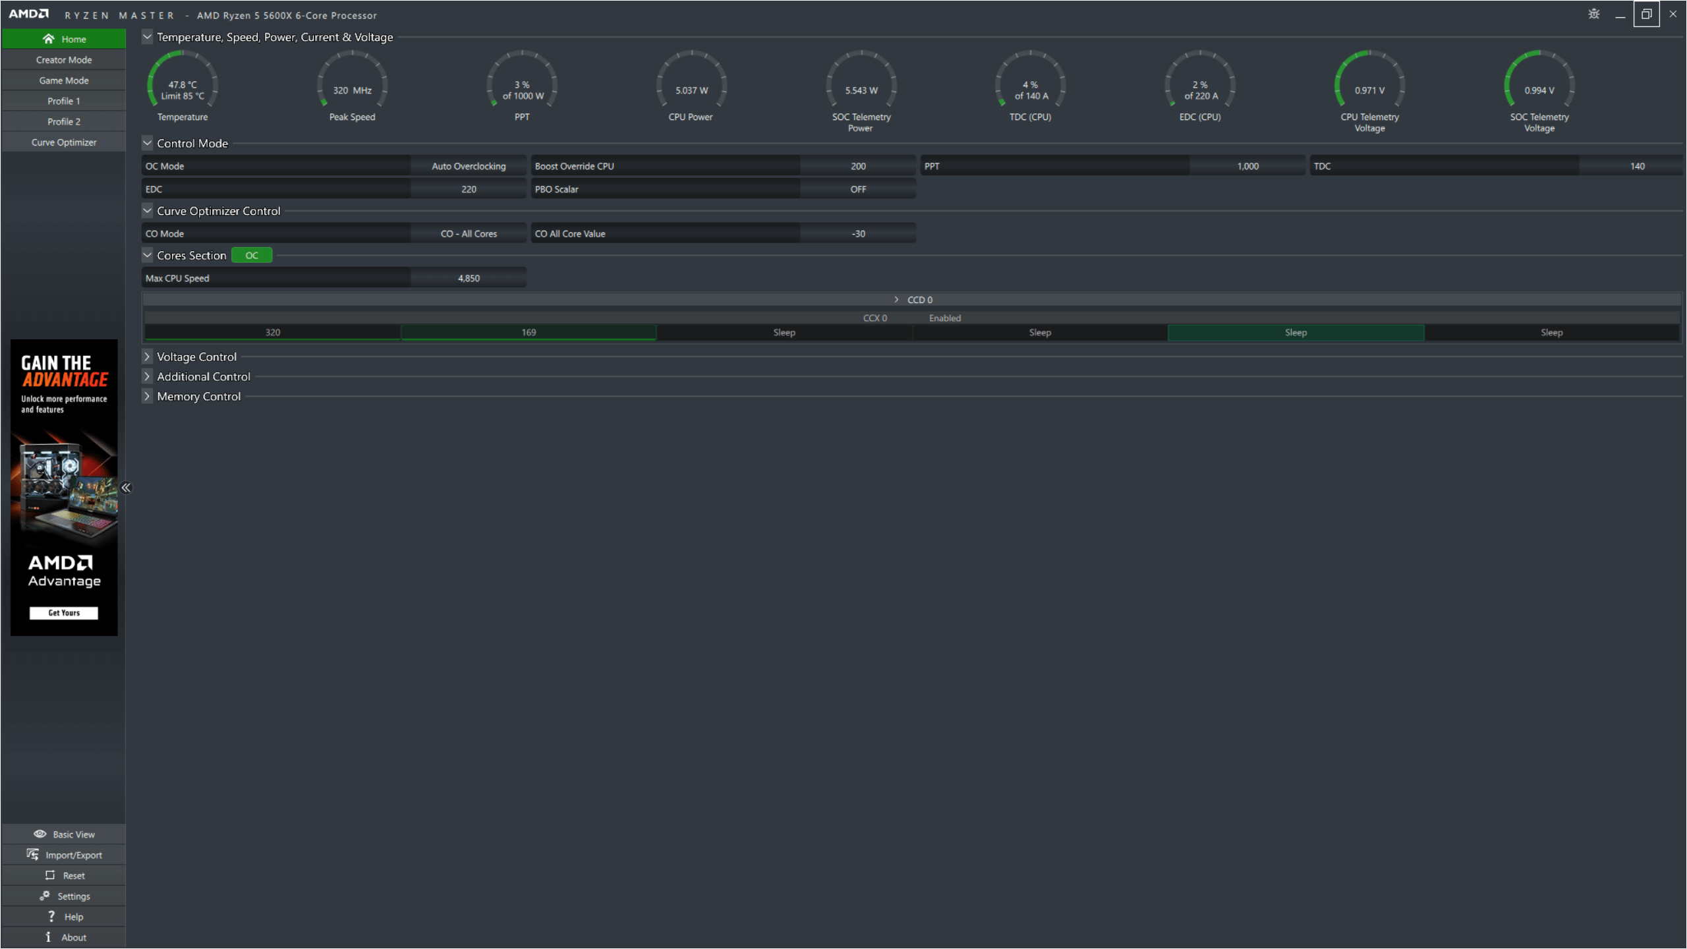The height and width of the screenshot is (949, 1687).
Task: Collapse the Control Mode section
Action: [x=147, y=143]
